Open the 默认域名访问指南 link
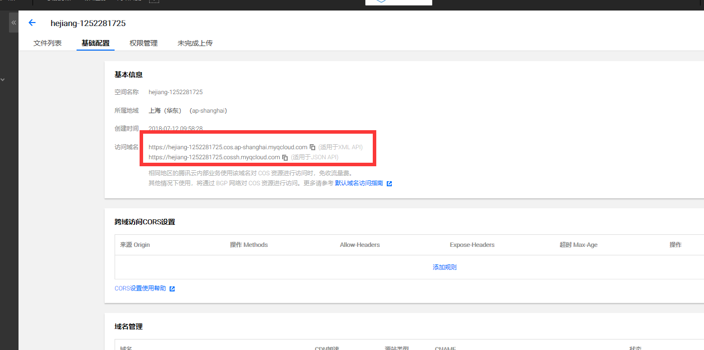 click(359, 183)
